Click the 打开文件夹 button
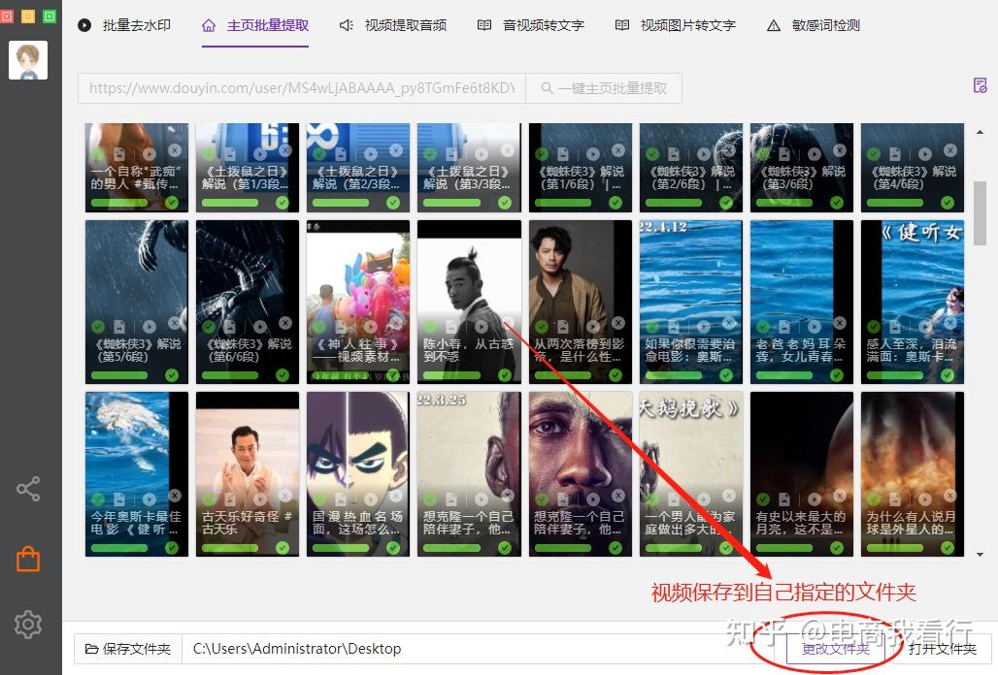The width and height of the screenshot is (998, 675). tap(942, 649)
